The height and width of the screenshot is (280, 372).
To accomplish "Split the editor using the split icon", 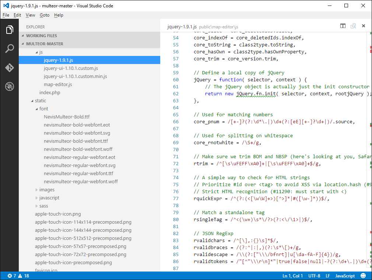I will click(343, 26).
